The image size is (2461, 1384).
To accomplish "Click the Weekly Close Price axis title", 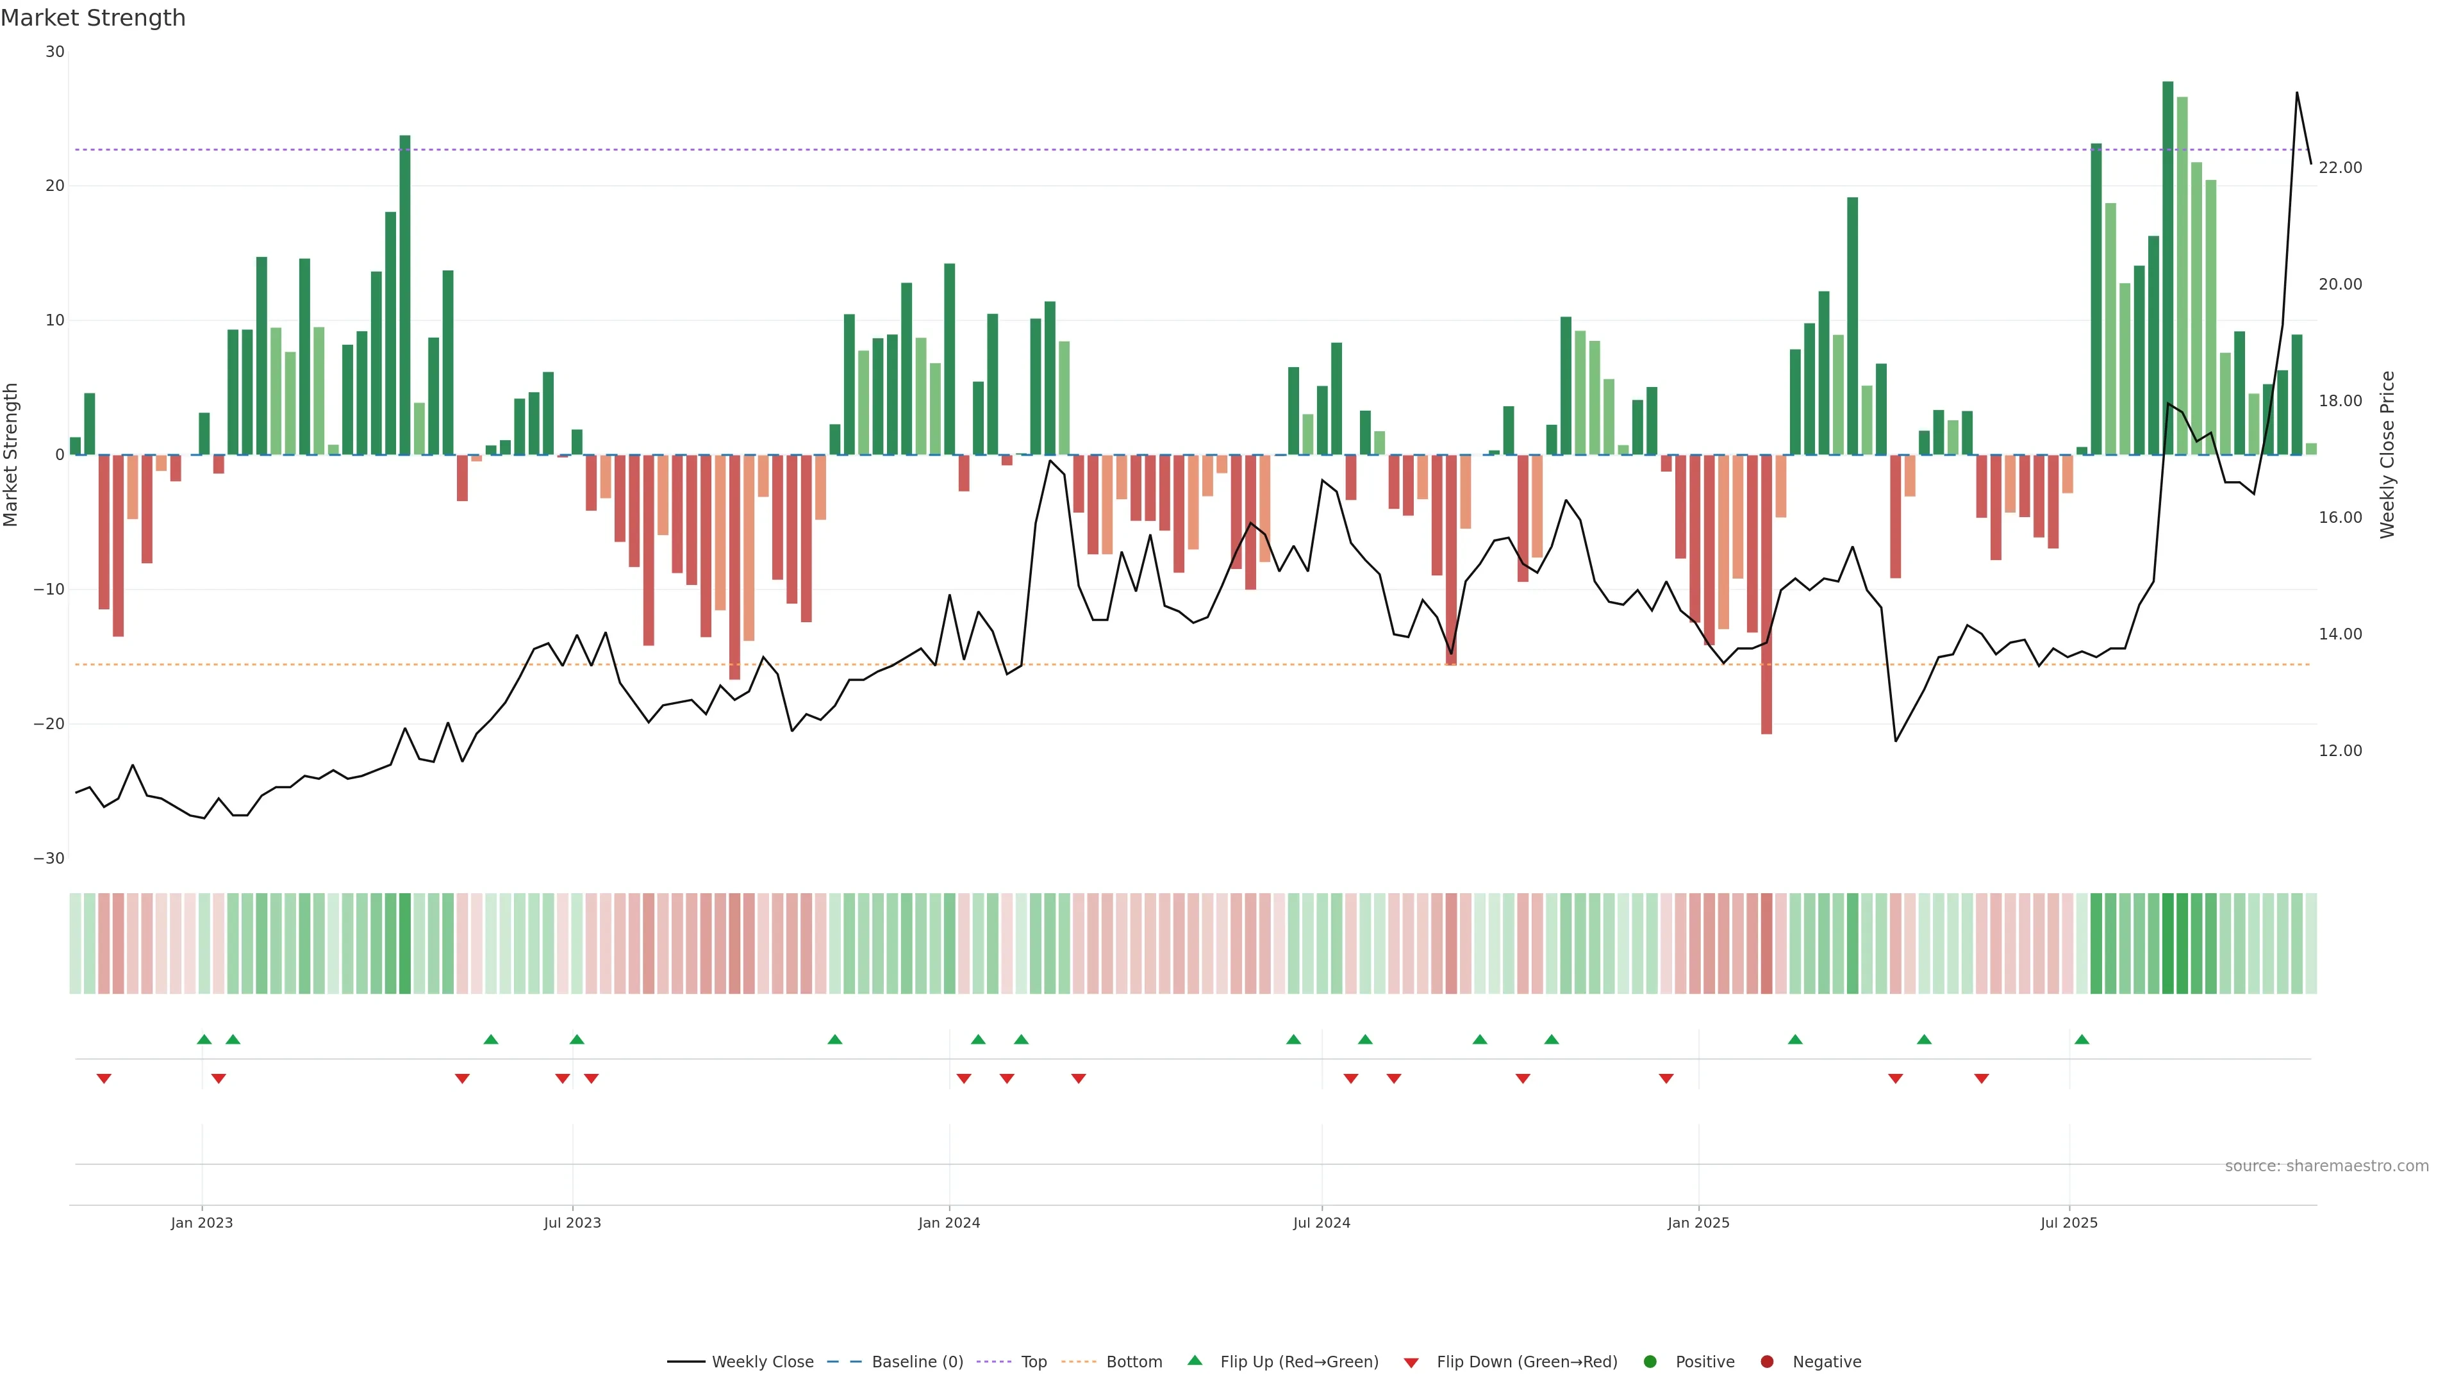I will click(2387, 455).
